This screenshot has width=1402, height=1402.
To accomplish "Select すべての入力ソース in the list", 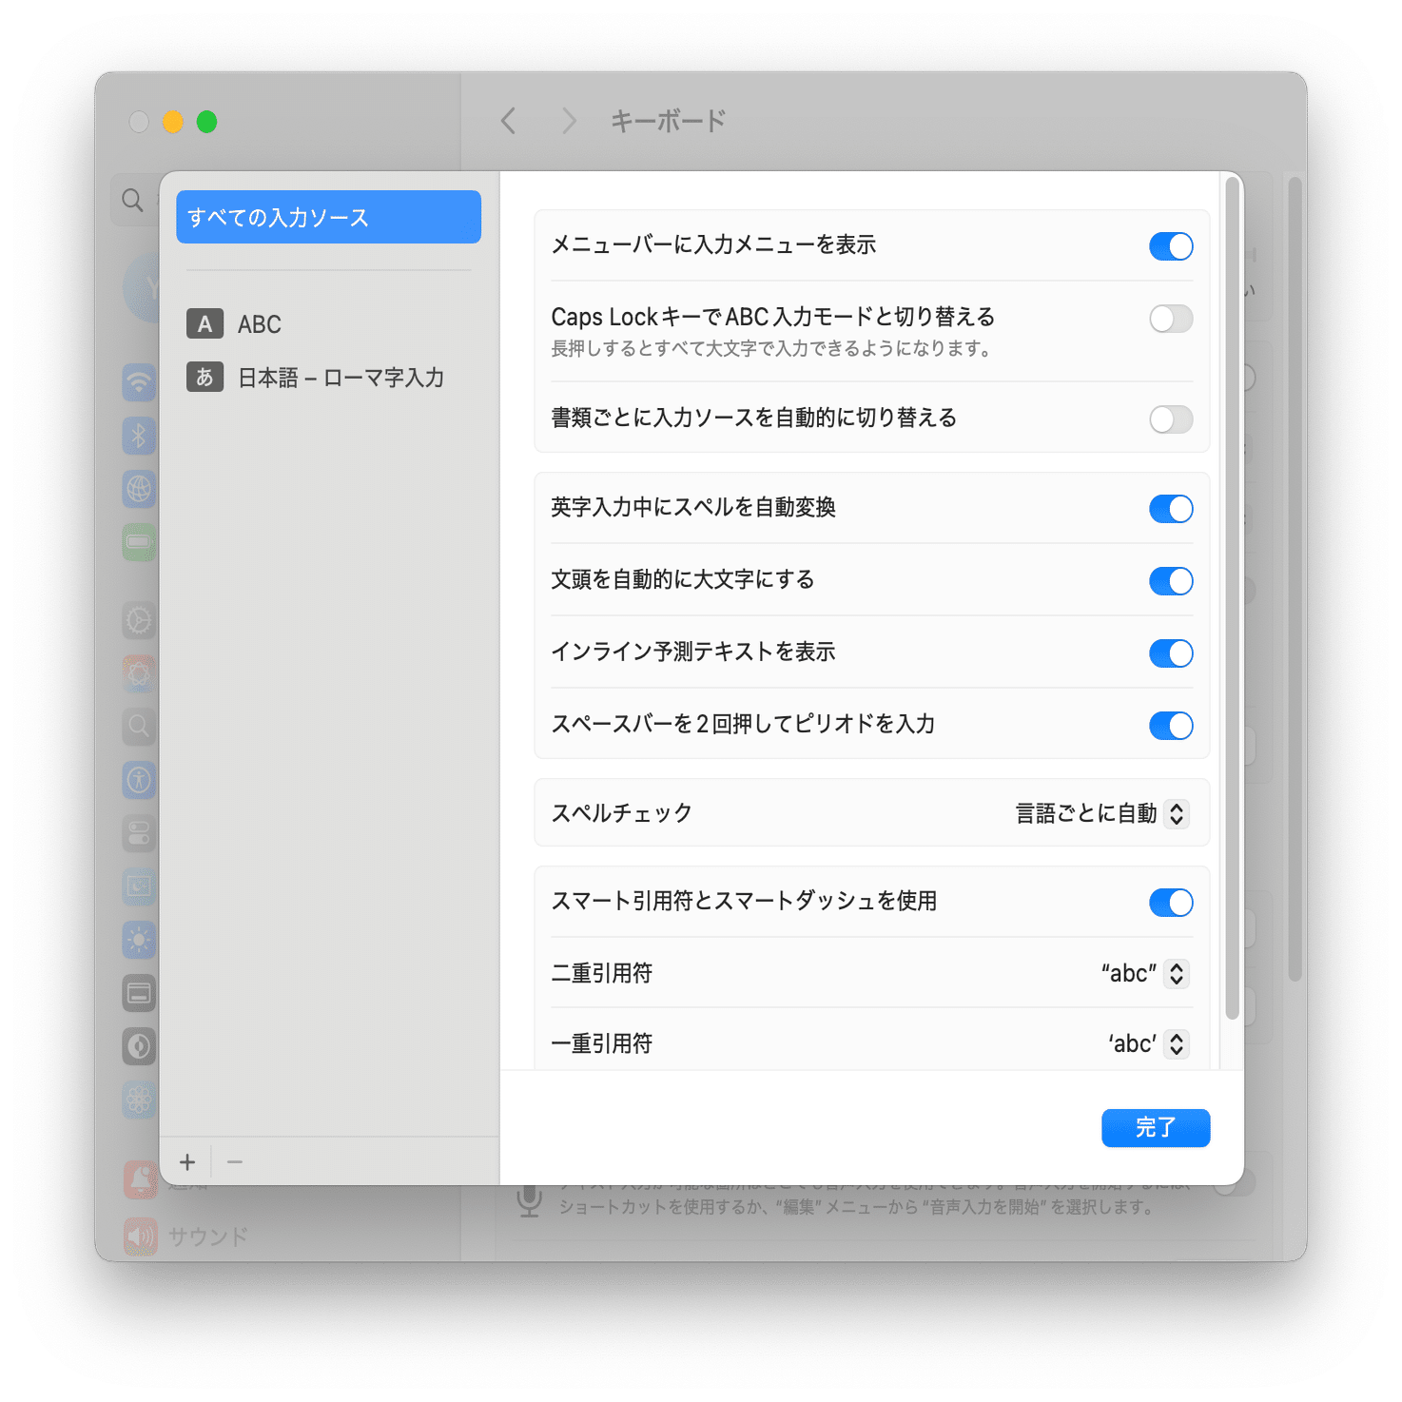I will point(328,216).
